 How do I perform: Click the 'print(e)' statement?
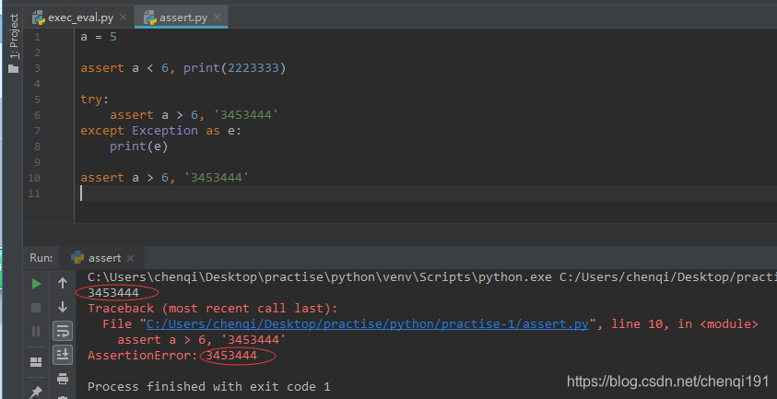(139, 147)
